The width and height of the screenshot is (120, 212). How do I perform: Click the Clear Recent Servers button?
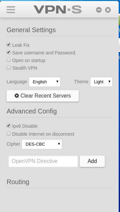tap(43, 96)
